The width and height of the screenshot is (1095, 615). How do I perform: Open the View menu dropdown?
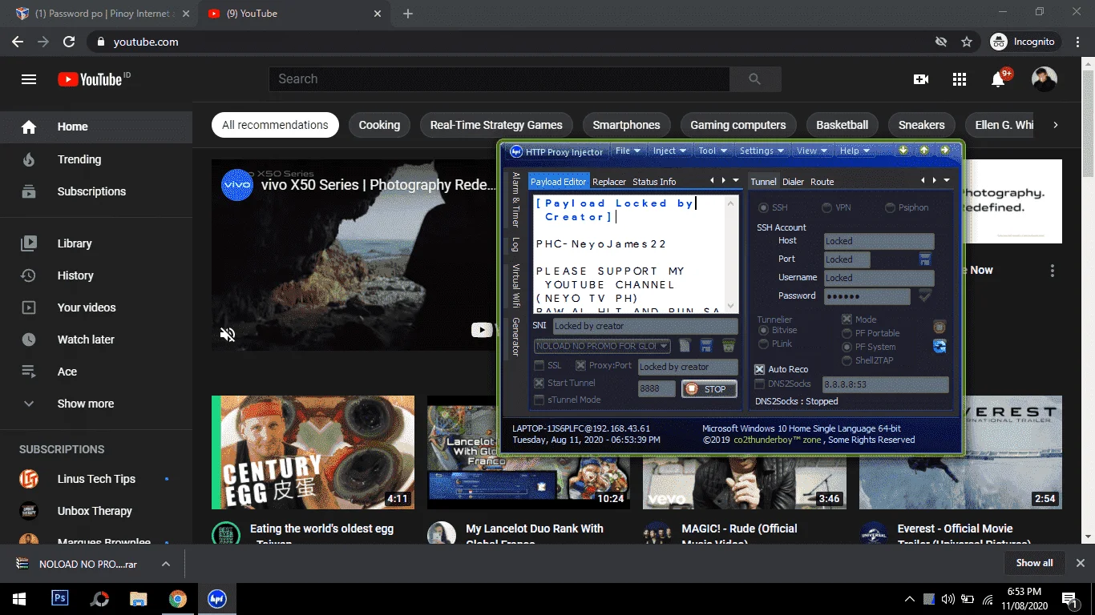(x=812, y=151)
